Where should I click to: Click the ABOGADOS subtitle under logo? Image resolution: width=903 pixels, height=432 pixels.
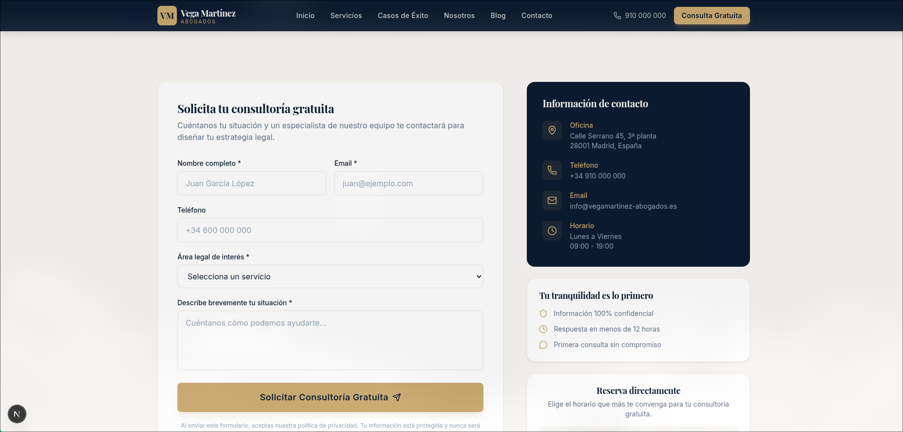click(x=198, y=22)
